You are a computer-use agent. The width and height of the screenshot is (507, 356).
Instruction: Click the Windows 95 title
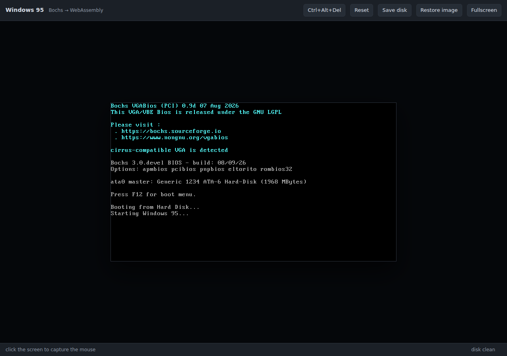(x=25, y=10)
